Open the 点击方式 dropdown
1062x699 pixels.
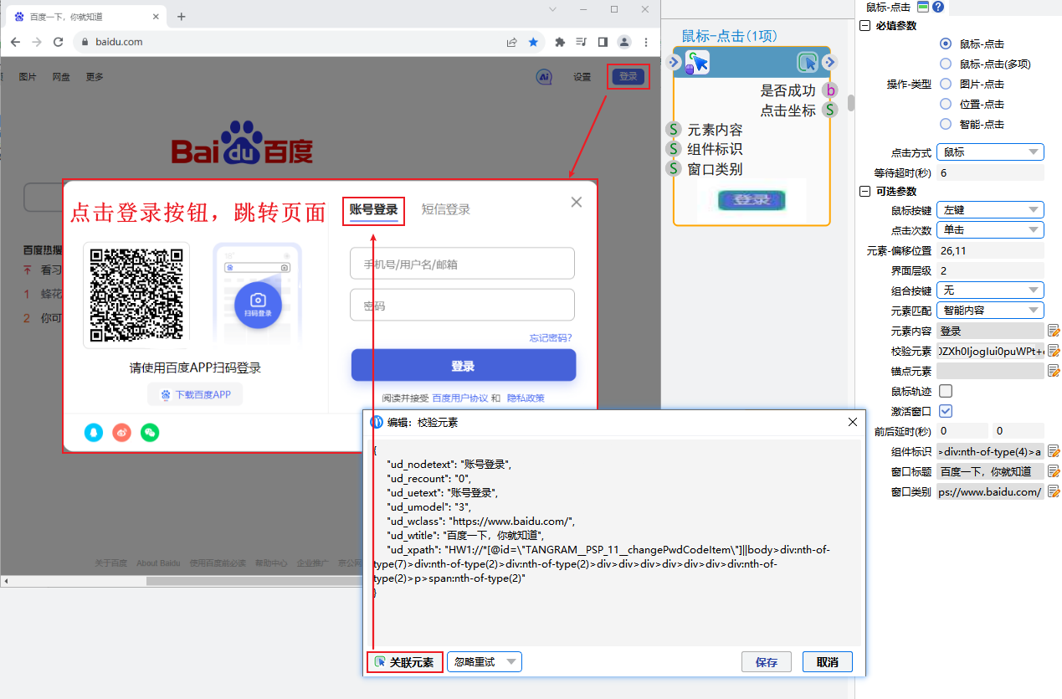[991, 152]
